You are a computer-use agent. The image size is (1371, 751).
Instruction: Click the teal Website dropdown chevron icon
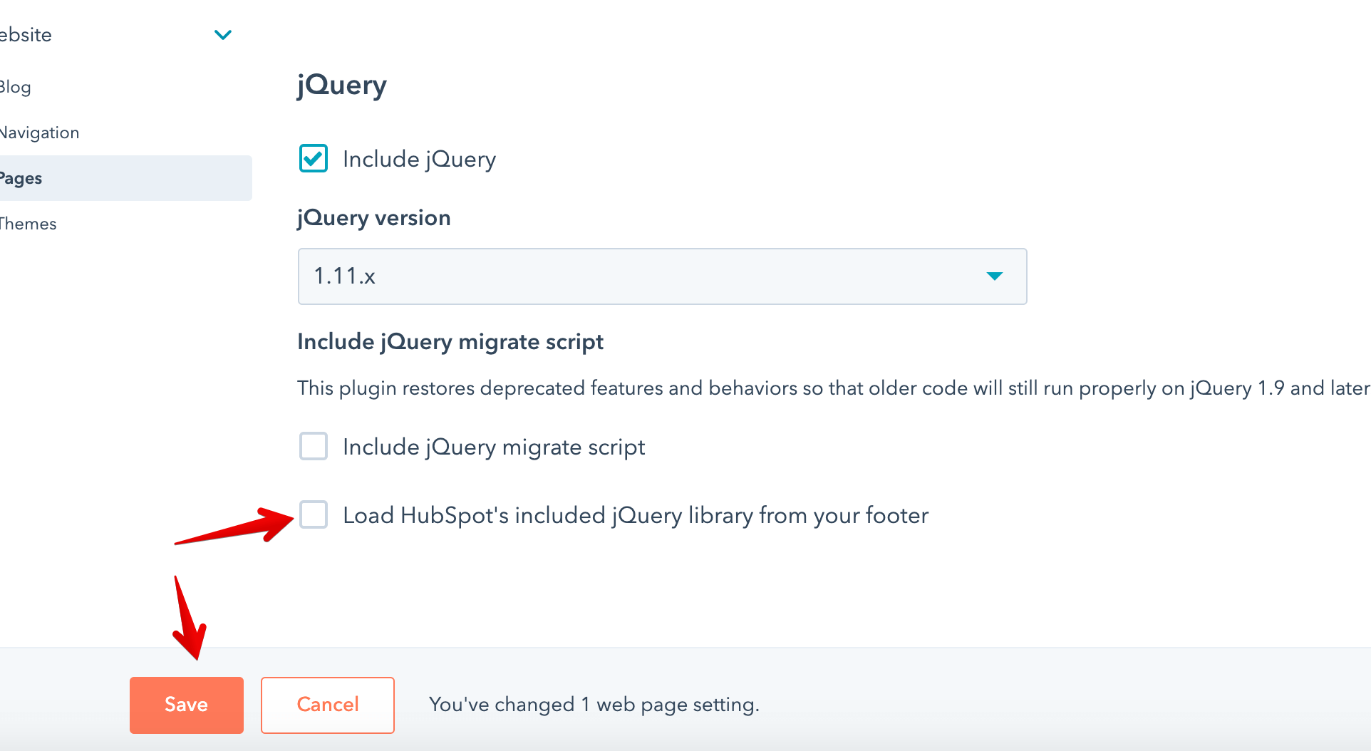[x=222, y=34]
